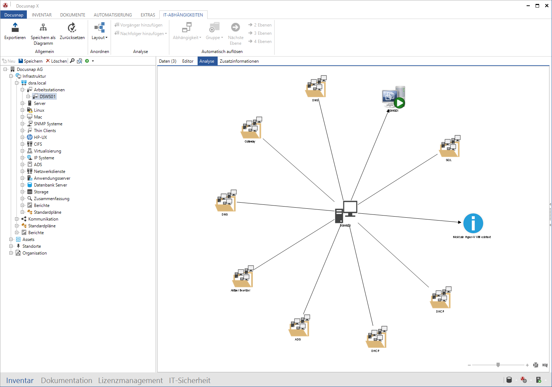Click the Nächste Ebene icon

click(x=236, y=27)
